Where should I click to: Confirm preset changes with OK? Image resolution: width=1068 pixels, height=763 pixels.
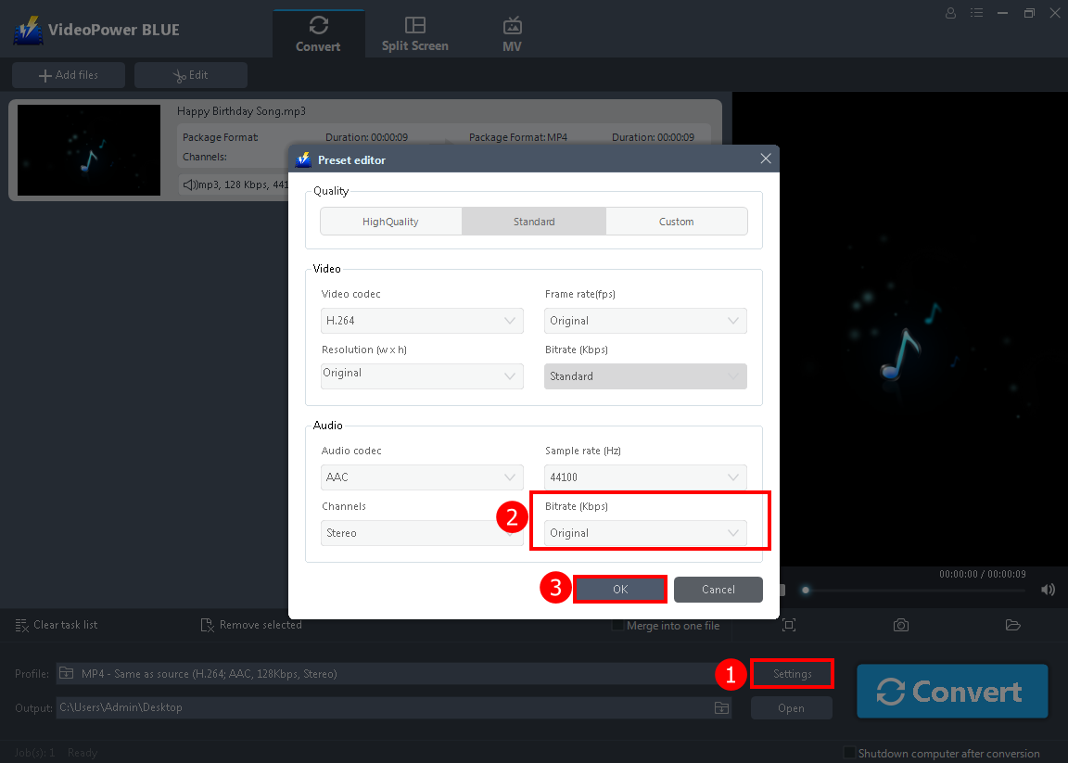click(x=619, y=589)
